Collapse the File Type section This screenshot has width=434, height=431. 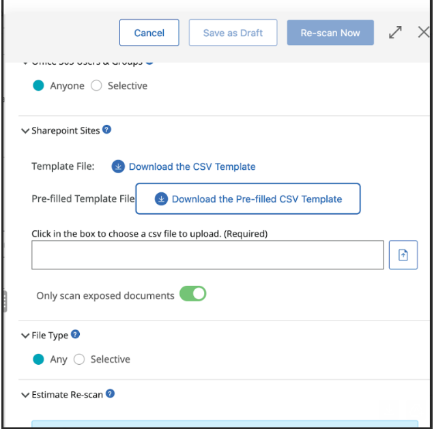click(26, 336)
